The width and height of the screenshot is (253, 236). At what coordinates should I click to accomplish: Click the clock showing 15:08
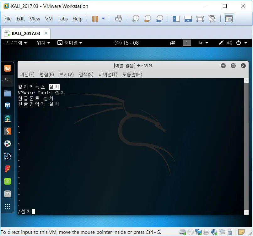(127, 43)
